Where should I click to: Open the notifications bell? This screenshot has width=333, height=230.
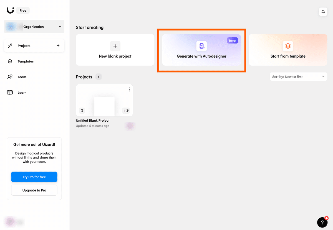click(x=323, y=12)
